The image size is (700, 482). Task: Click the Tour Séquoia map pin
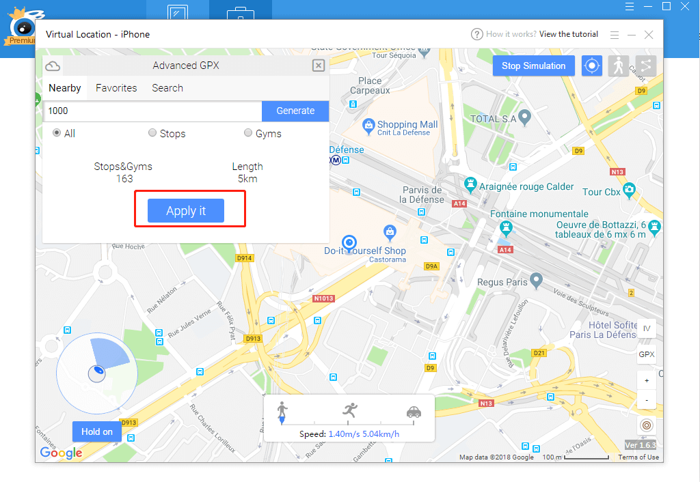(x=425, y=52)
